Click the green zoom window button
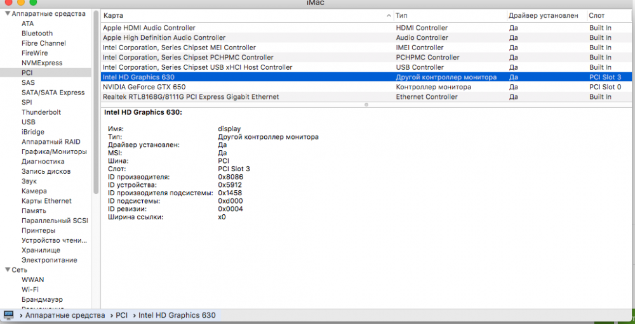This screenshot has width=635, height=324. (33, 2)
